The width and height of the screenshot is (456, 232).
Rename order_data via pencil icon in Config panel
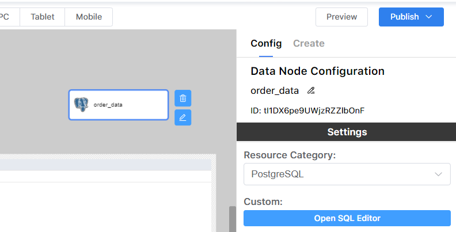click(311, 90)
